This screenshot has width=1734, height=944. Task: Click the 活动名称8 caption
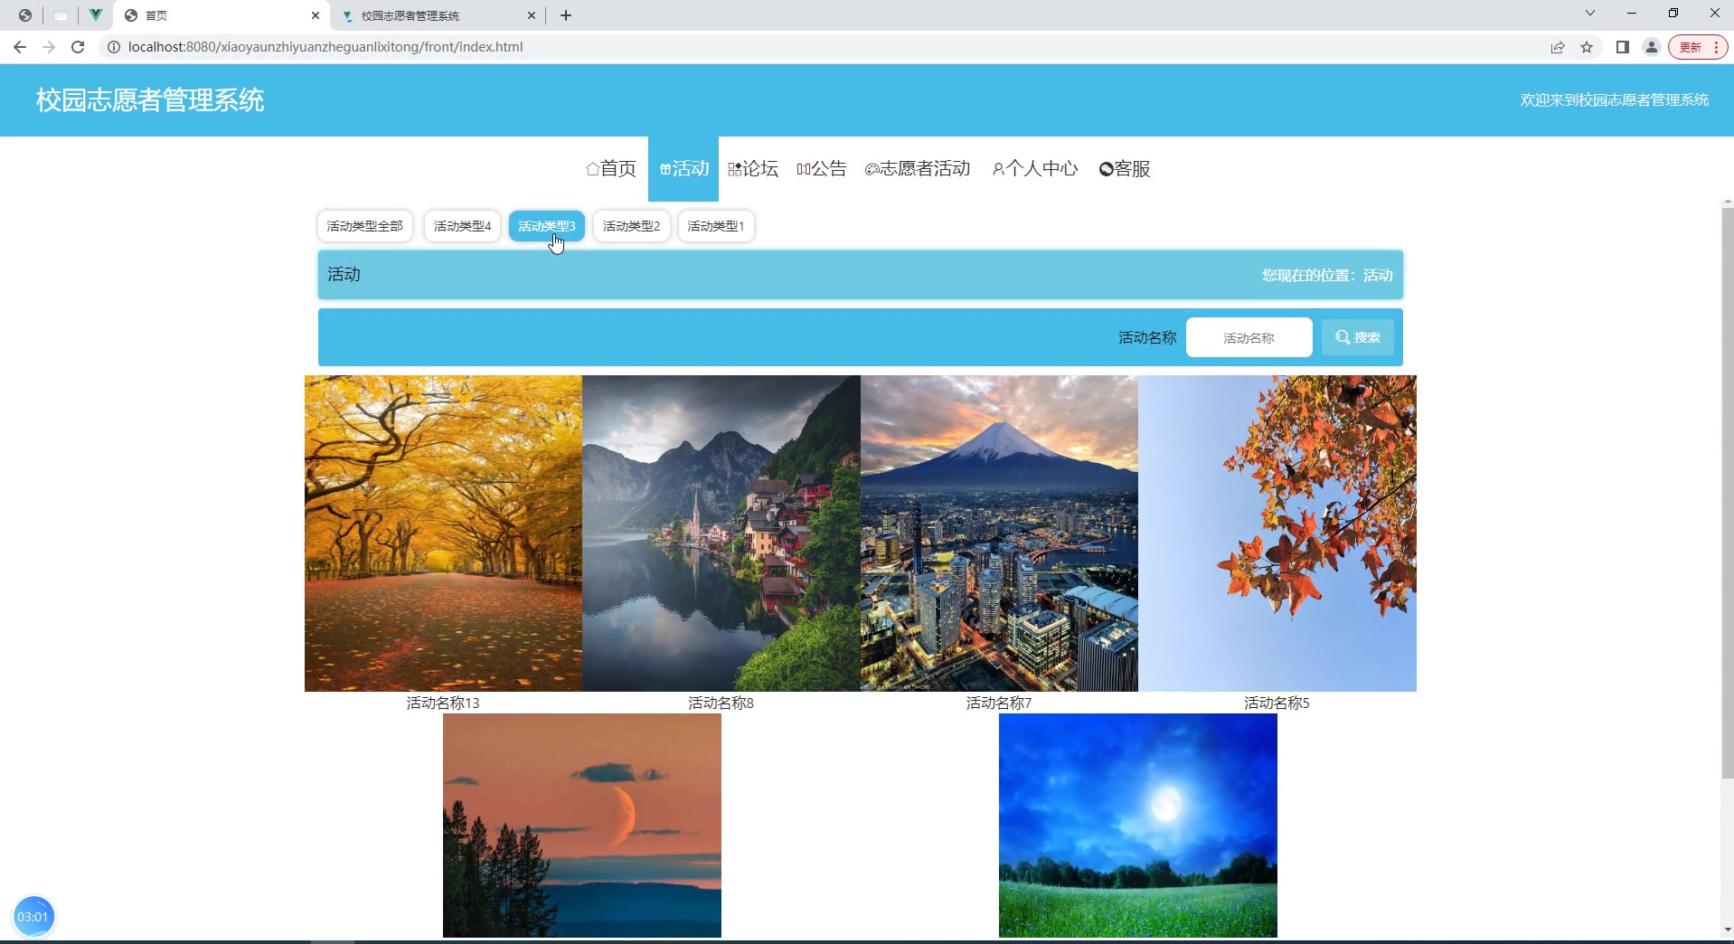tap(721, 703)
